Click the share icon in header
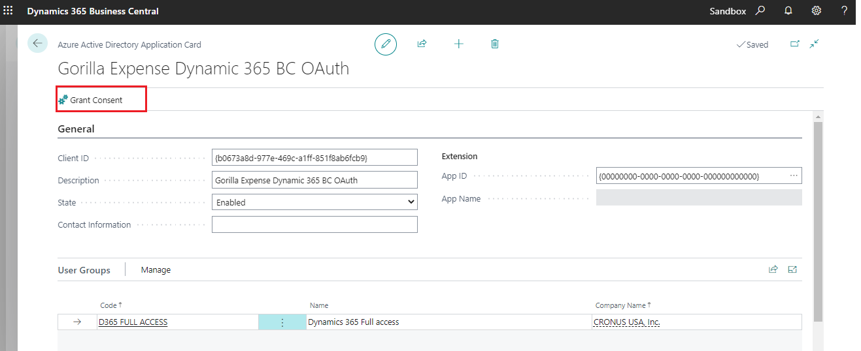Image resolution: width=861 pixels, height=351 pixels. click(422, 44)
